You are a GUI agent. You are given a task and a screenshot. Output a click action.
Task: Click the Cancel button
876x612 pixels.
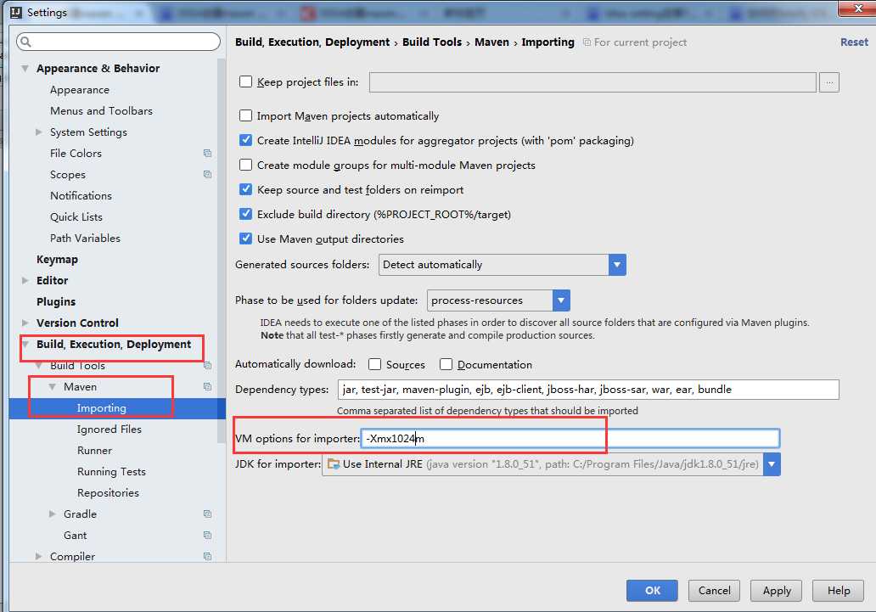714,590
